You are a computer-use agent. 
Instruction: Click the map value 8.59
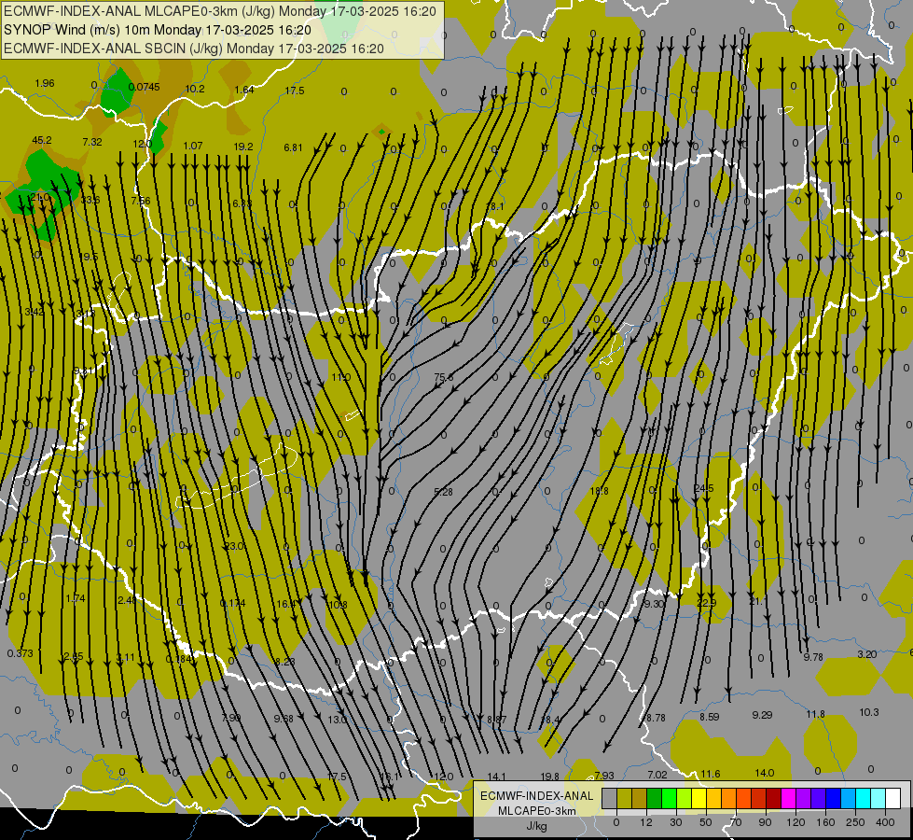pos(710,717)
